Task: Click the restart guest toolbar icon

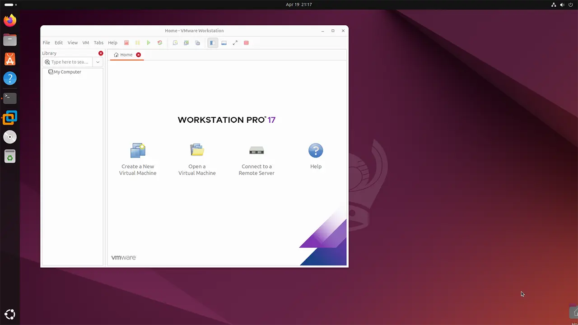Action: 160,43
